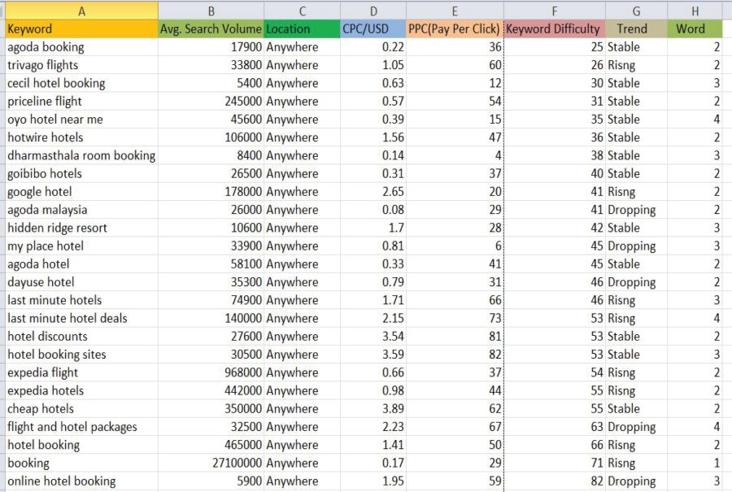Select the 'priceline flight' cell
732x492 pixels.
coord(81,102)
